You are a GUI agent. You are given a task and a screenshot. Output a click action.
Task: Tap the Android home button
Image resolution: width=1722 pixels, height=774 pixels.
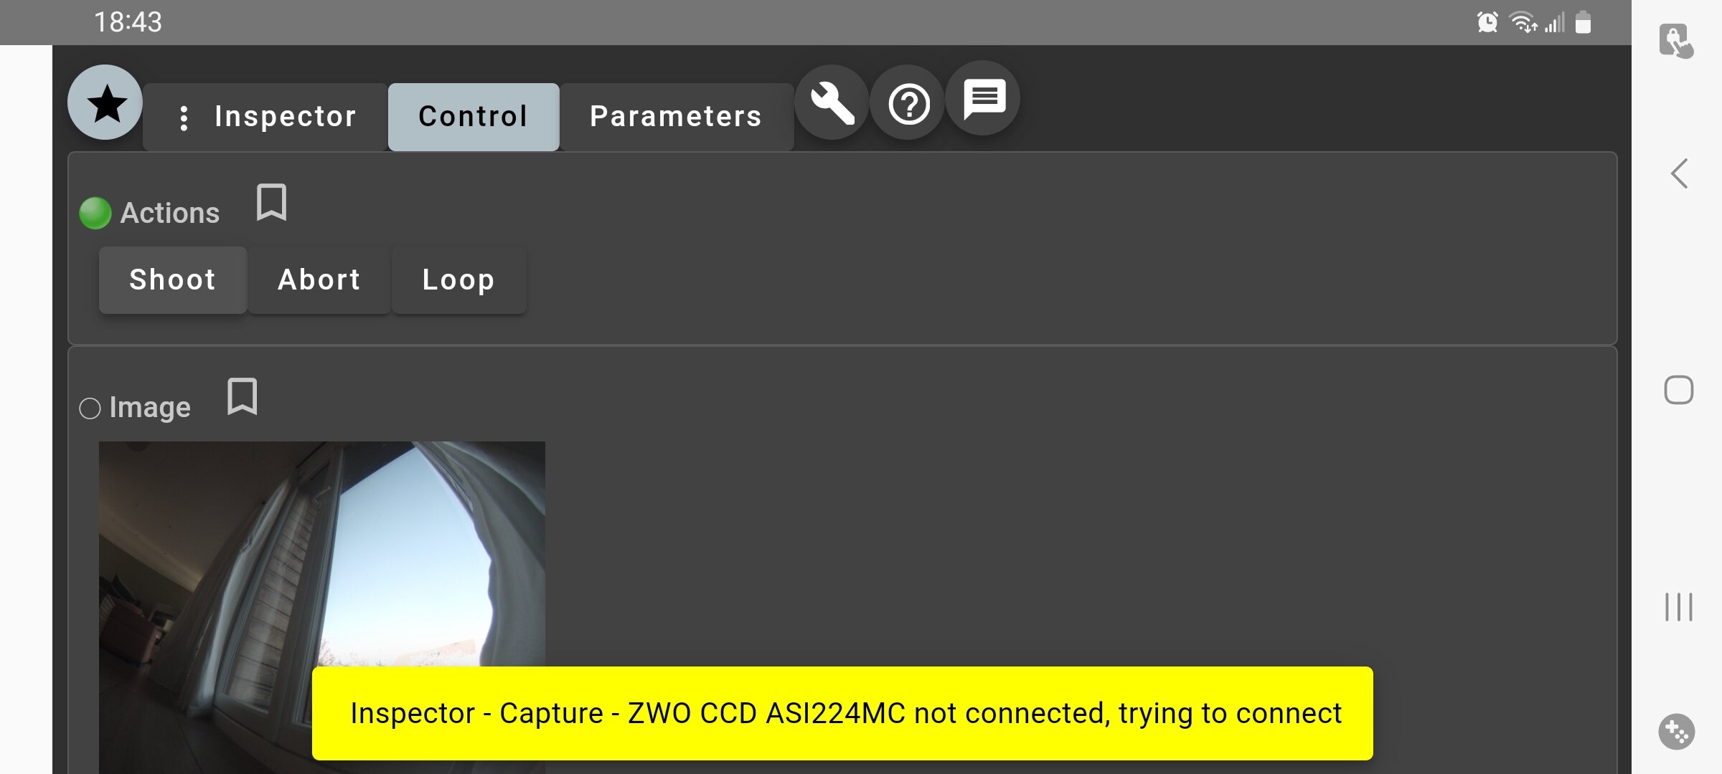pyautogui.click(x=1679, y=391)
